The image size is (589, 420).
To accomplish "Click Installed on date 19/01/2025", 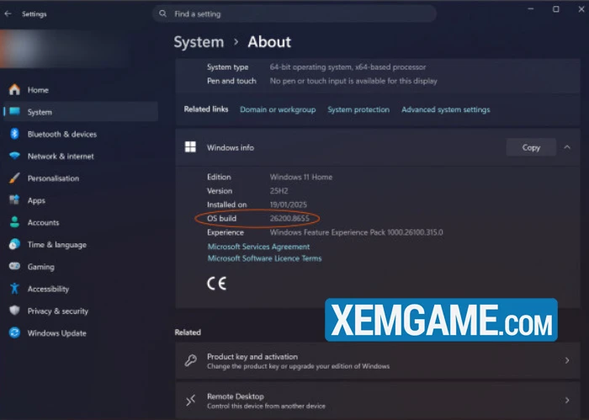I will (288, 205).
